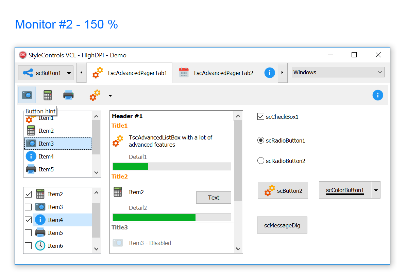Select Item4 row in top list
The image size is (407, 280).
(x=58, y=156)
